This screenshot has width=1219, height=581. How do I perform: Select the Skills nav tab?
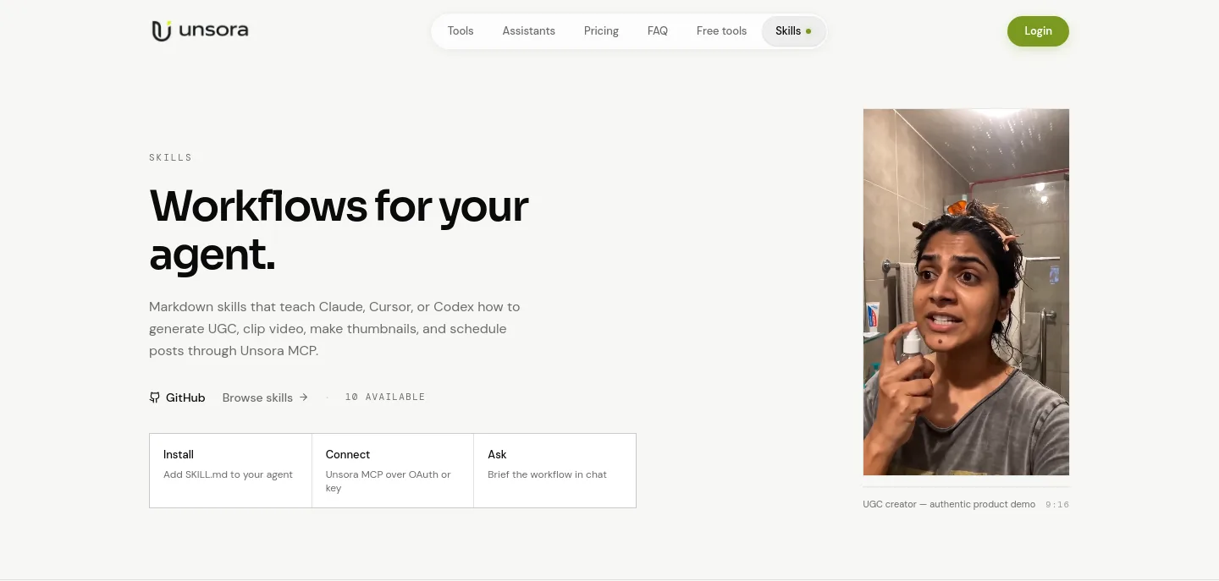coord(793,31)
